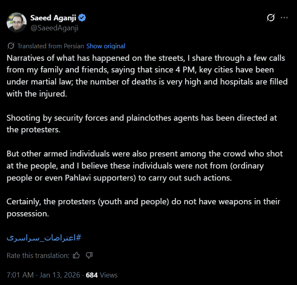Click the paragraph about security forces shooting

pos(141,123)
